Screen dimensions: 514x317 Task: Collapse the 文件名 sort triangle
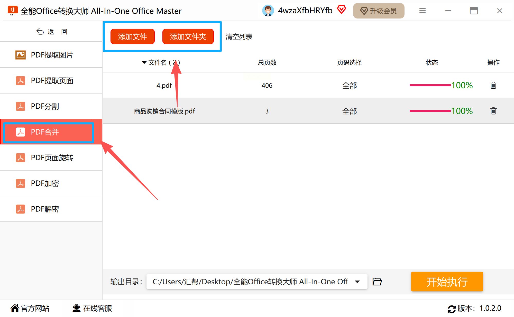[x=144, y=62]
